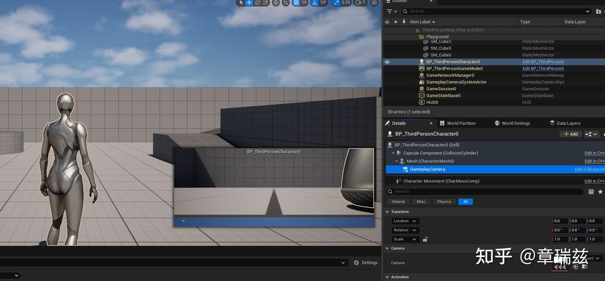Switch to the World Partition tab
The height and width of the screenshot is (281, 605).
tap(461, 123)
